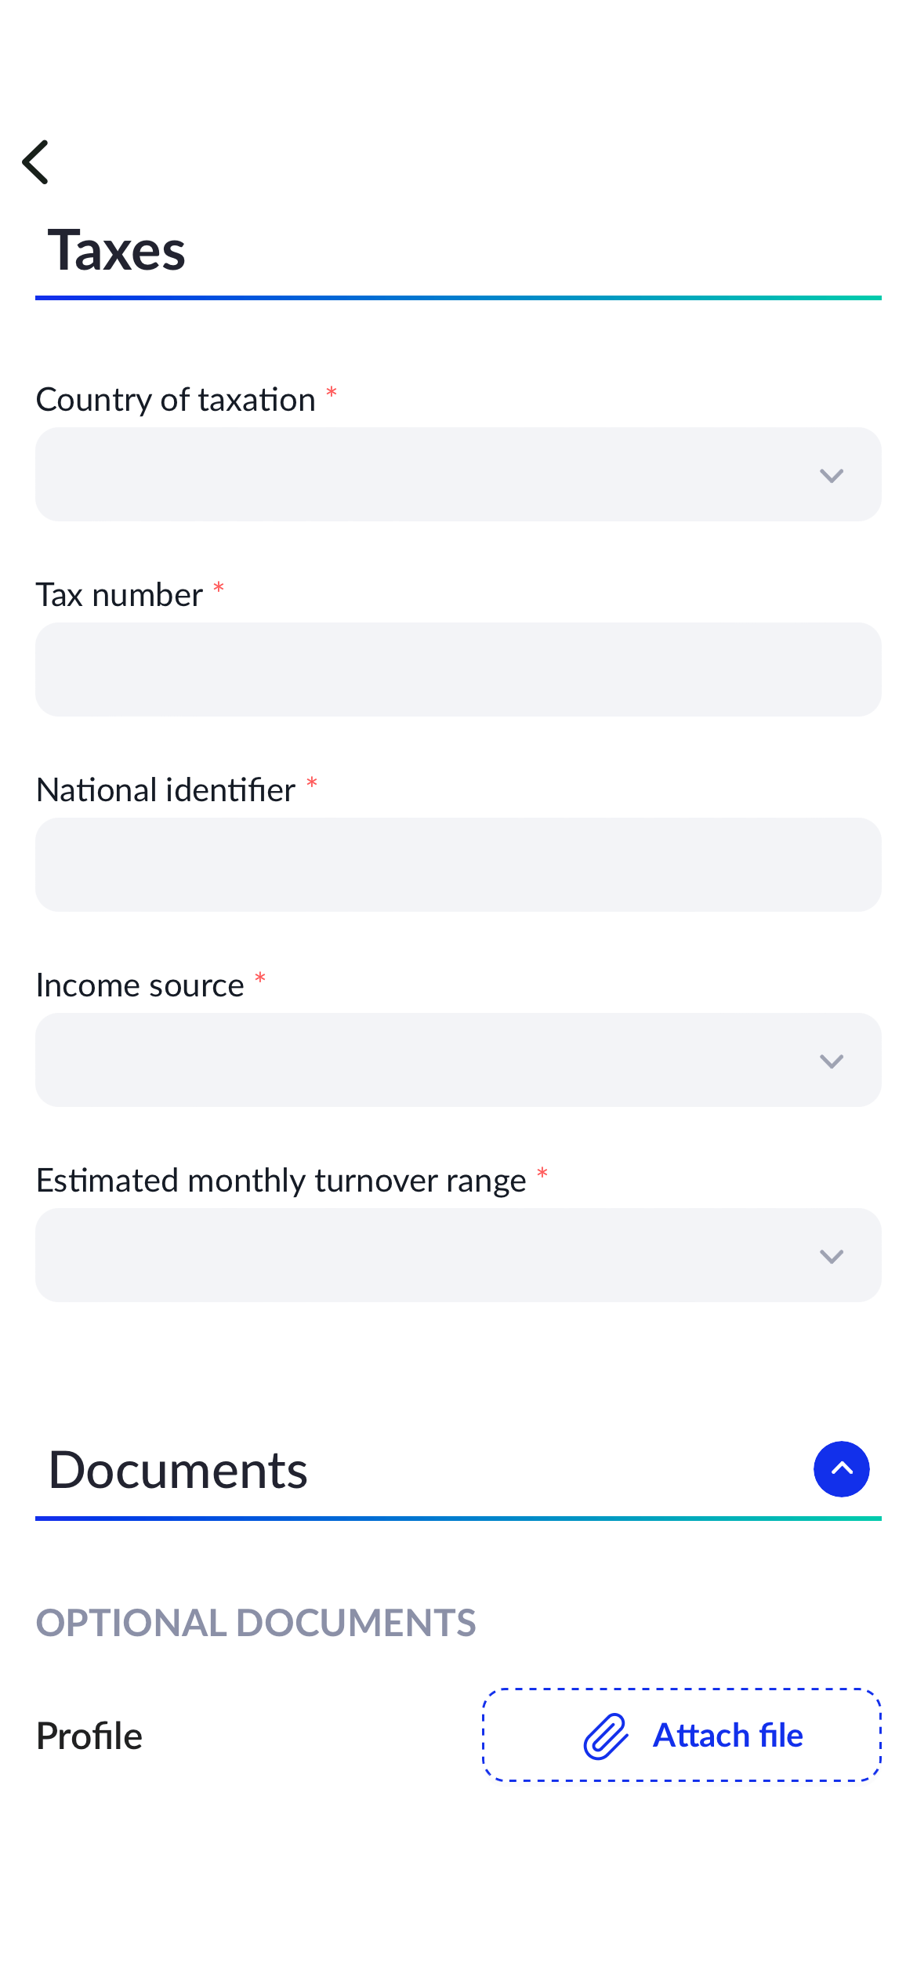
Task: Click the turnover range chevron arrow
Action: 831,1257
